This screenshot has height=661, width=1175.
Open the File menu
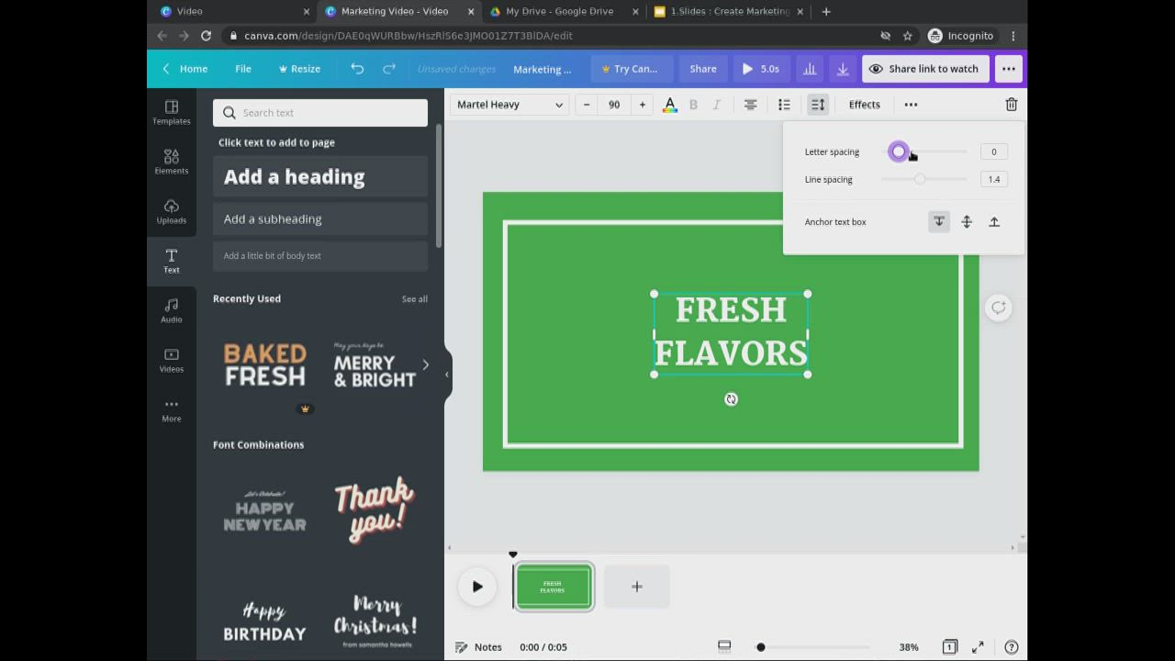[x=242, y=68]
